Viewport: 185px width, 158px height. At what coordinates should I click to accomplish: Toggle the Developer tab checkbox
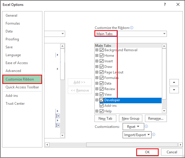(x=101, y=100)
